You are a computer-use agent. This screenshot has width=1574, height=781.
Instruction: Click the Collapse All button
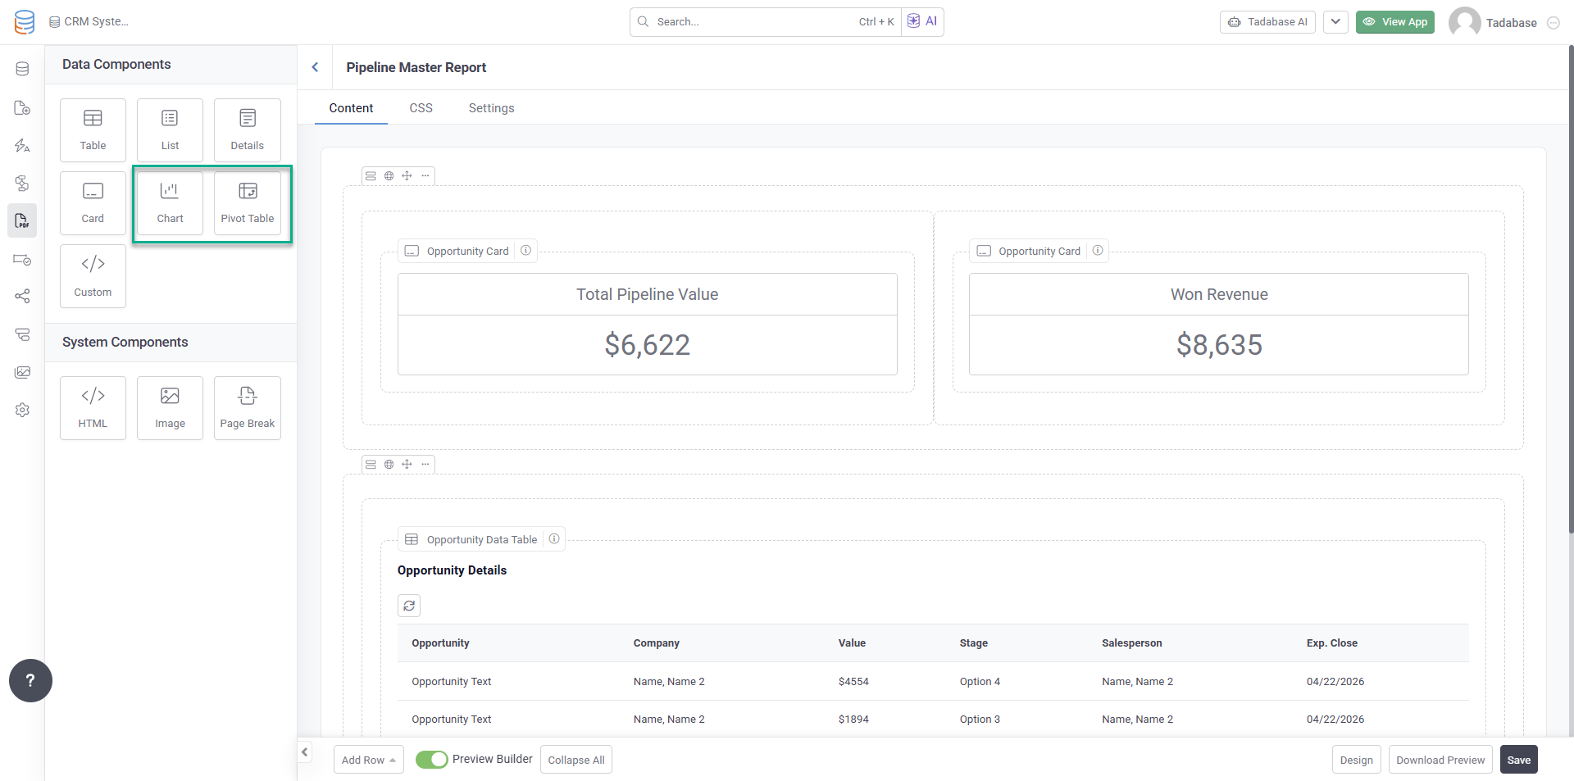coord(575,760)
